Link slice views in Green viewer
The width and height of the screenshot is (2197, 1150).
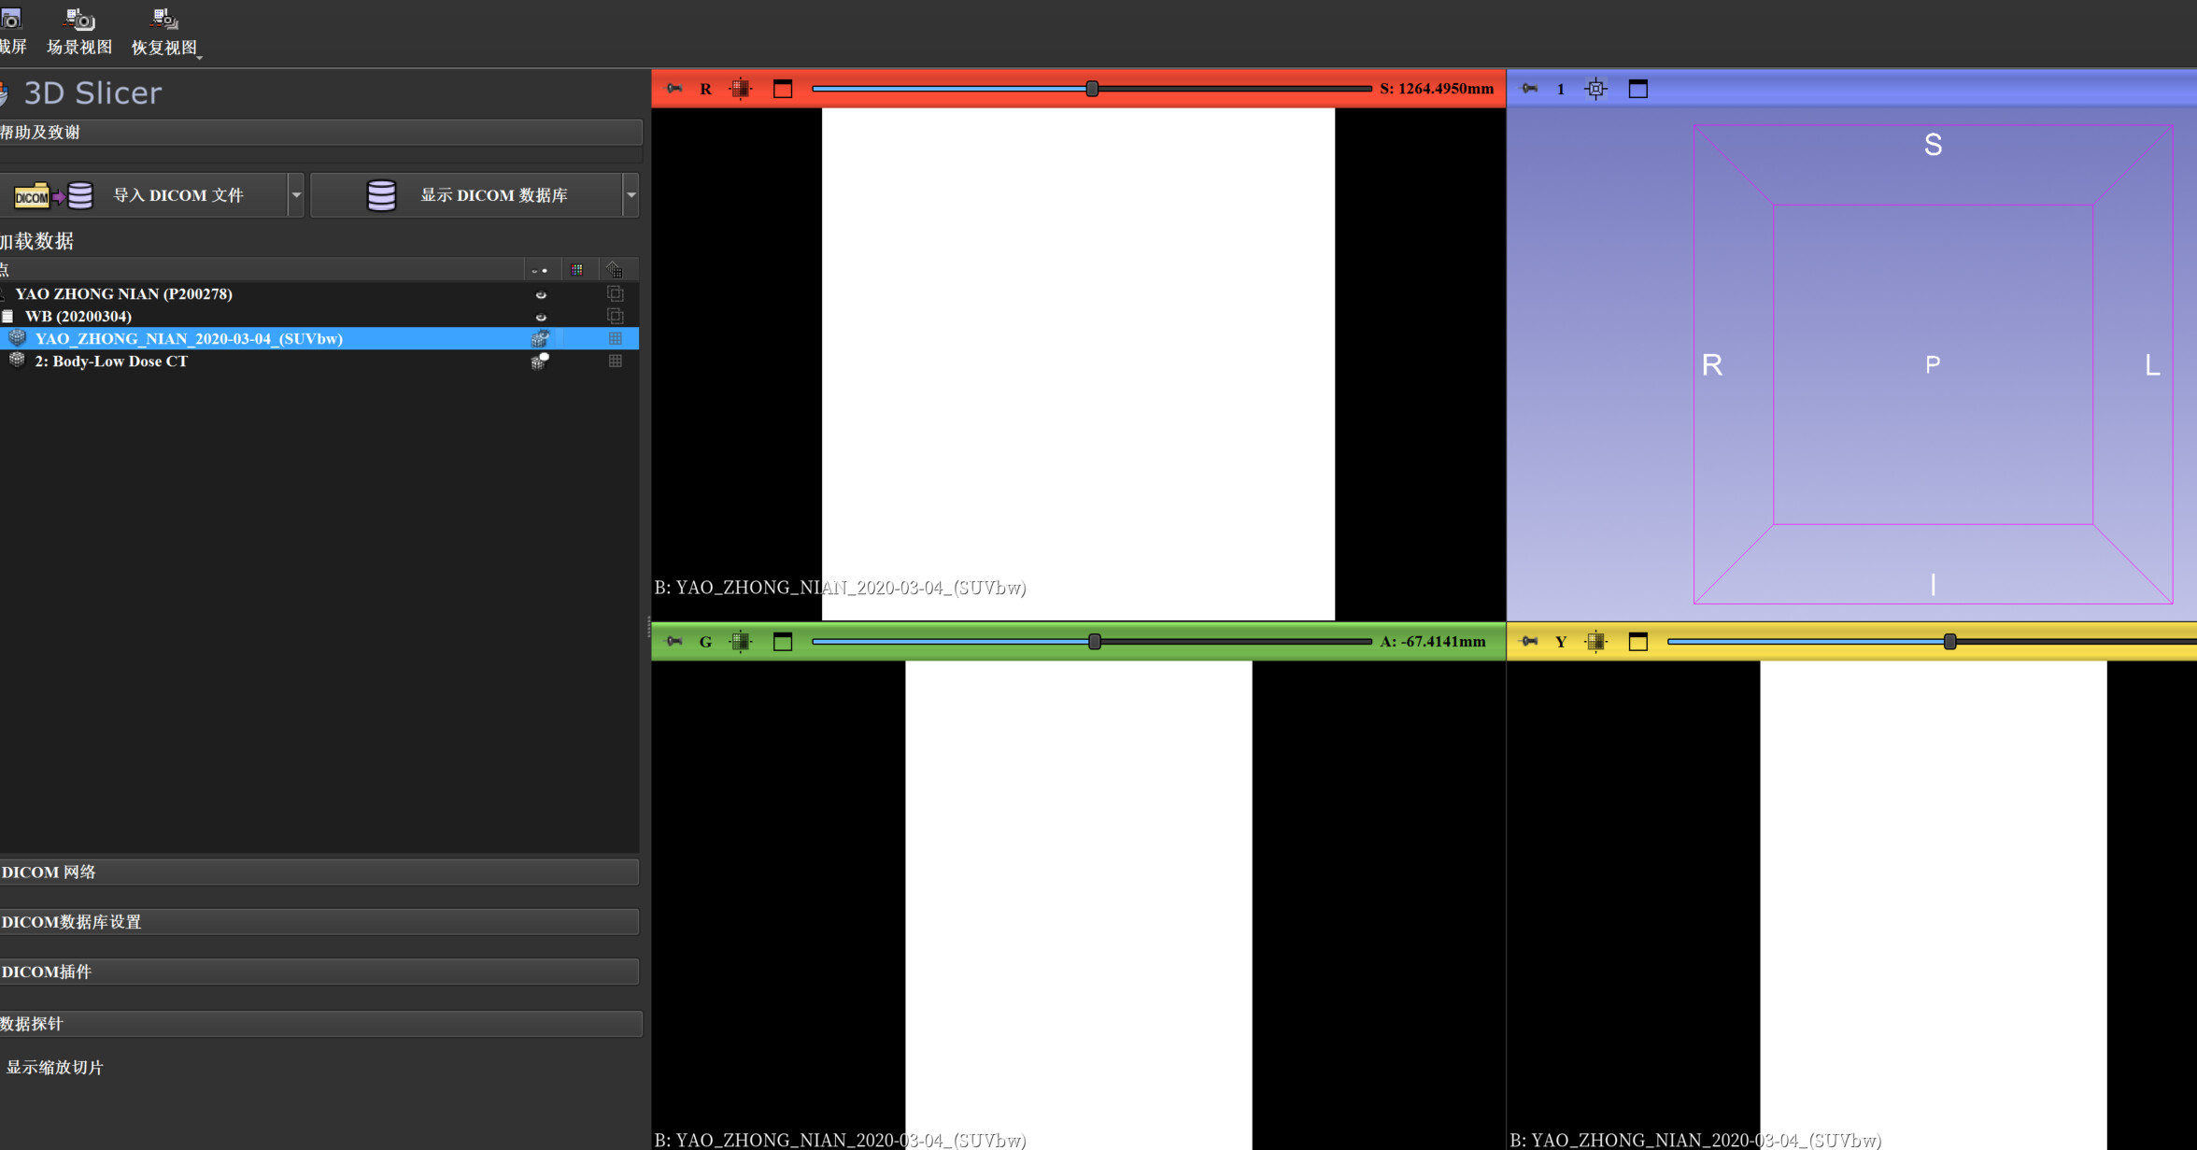[x=740, y=642]
